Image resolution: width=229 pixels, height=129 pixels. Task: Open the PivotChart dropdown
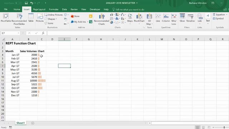(x=139, y=24)
